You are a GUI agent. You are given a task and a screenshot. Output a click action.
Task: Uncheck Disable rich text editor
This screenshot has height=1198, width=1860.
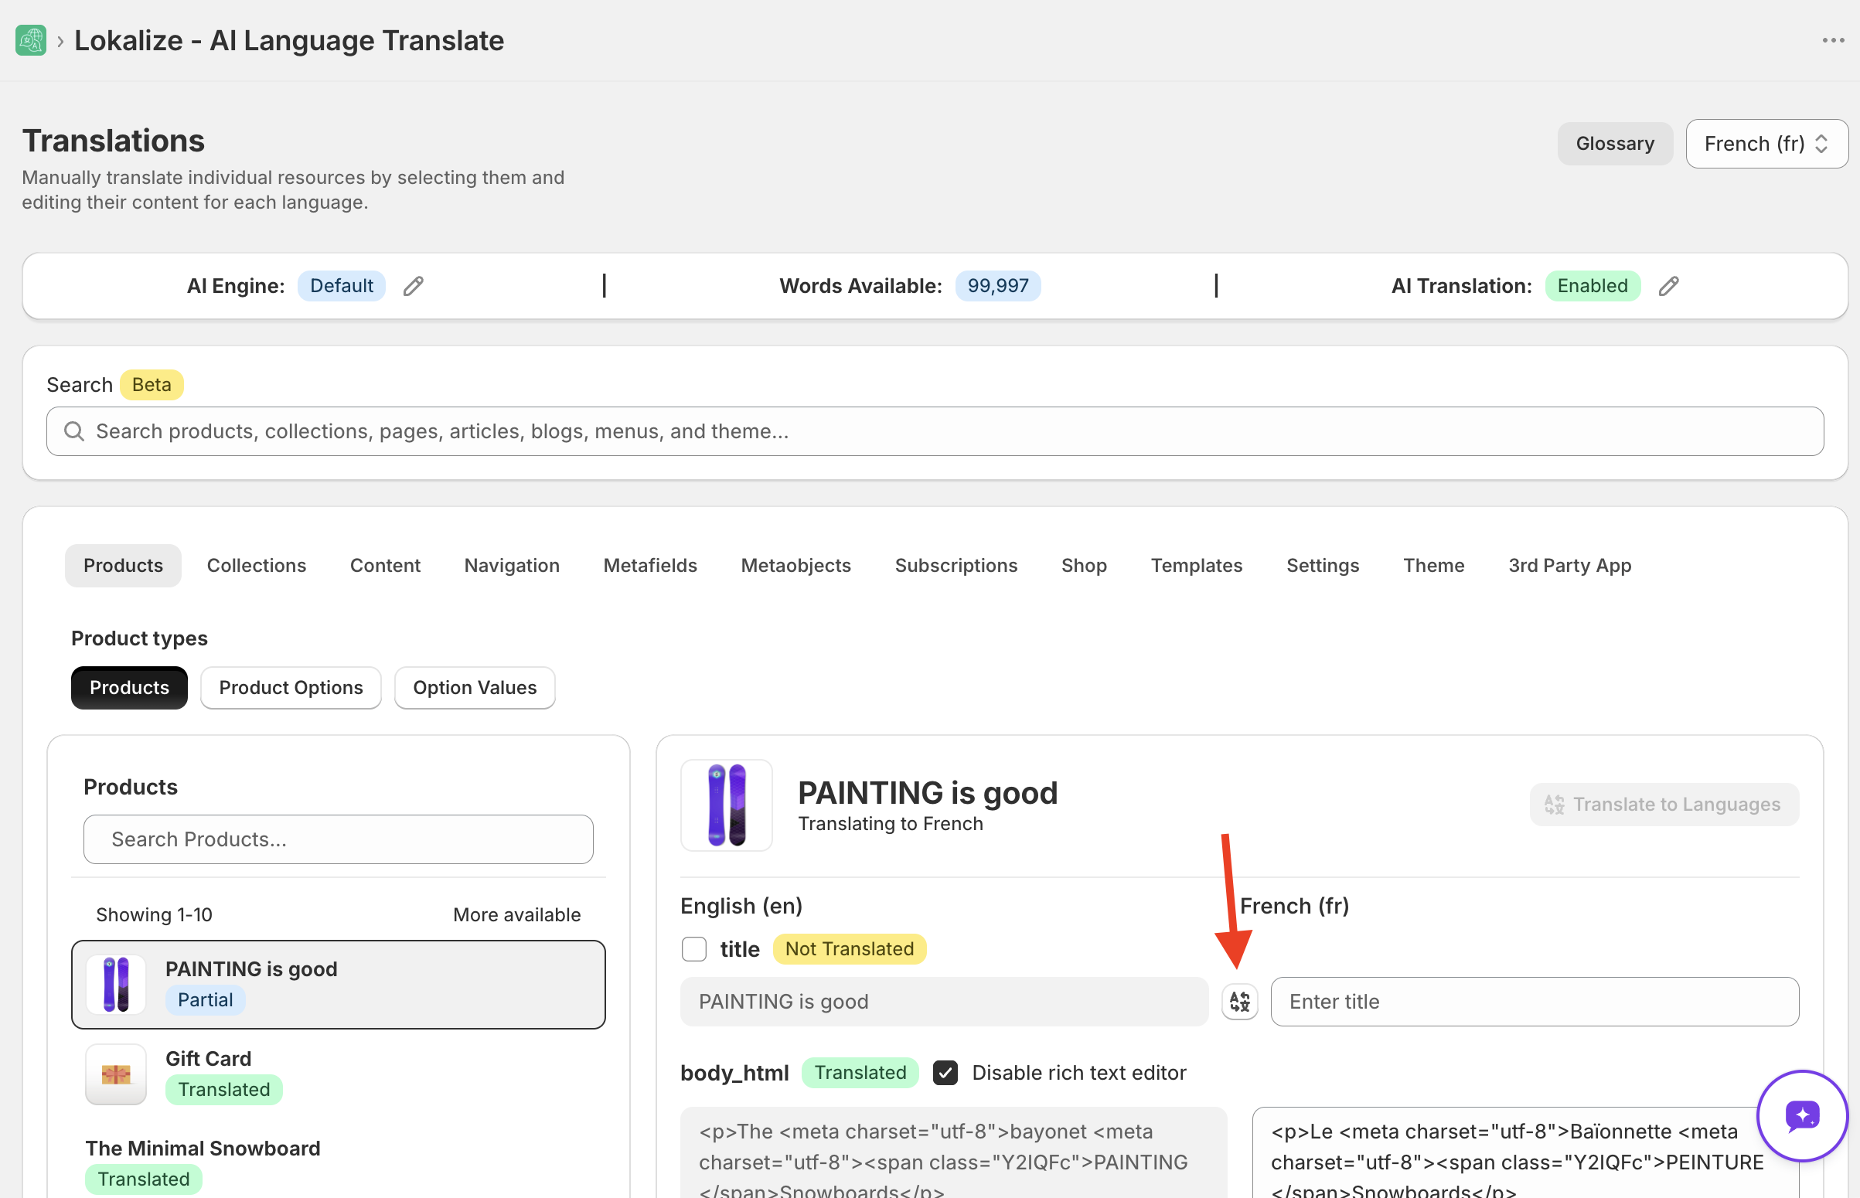[945, 1073]
